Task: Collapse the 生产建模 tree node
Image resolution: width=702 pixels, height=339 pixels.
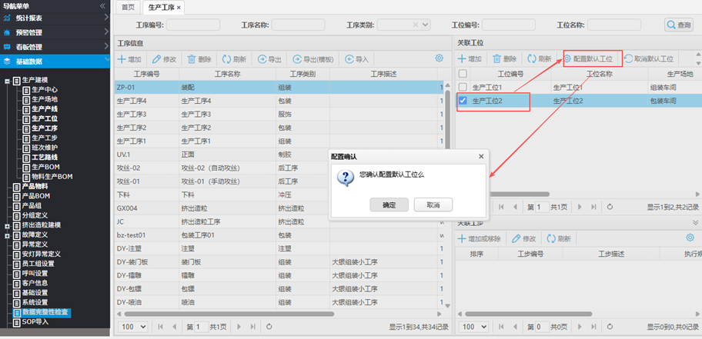Action: pos(7,81)
